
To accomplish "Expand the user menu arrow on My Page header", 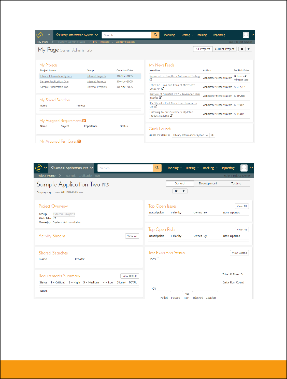I will (253, 35).
